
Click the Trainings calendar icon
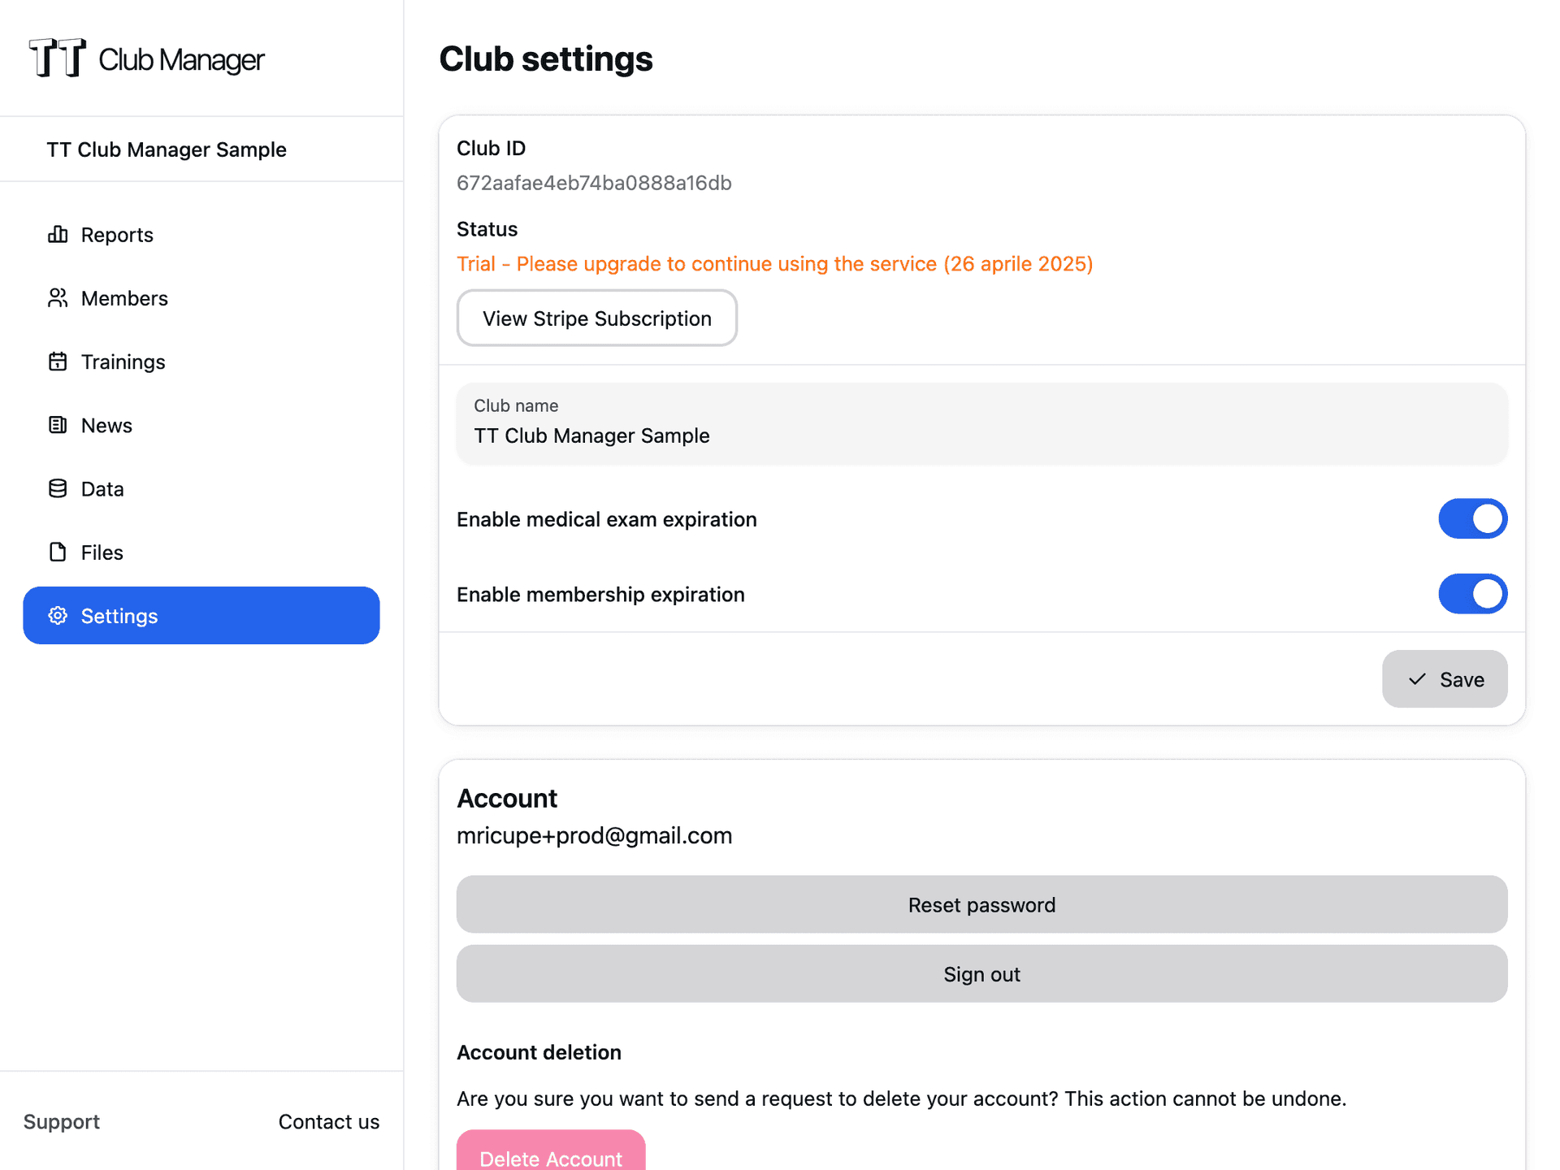coord(58,362)
